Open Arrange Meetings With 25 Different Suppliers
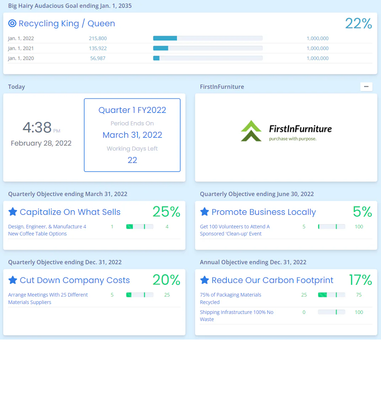This screenshot has height=396, width=381. pyautogui.click(x=48, y=298)
